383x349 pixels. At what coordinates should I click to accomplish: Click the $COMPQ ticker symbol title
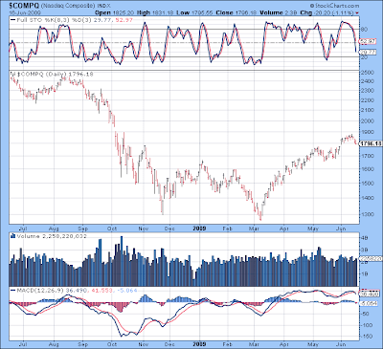coord(24,6)
